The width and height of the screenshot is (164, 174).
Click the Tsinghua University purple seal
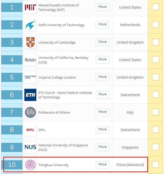(x=30, y=165)
